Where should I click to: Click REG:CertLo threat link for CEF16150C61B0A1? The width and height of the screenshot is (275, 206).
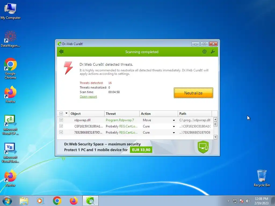(x=128, y=126)
